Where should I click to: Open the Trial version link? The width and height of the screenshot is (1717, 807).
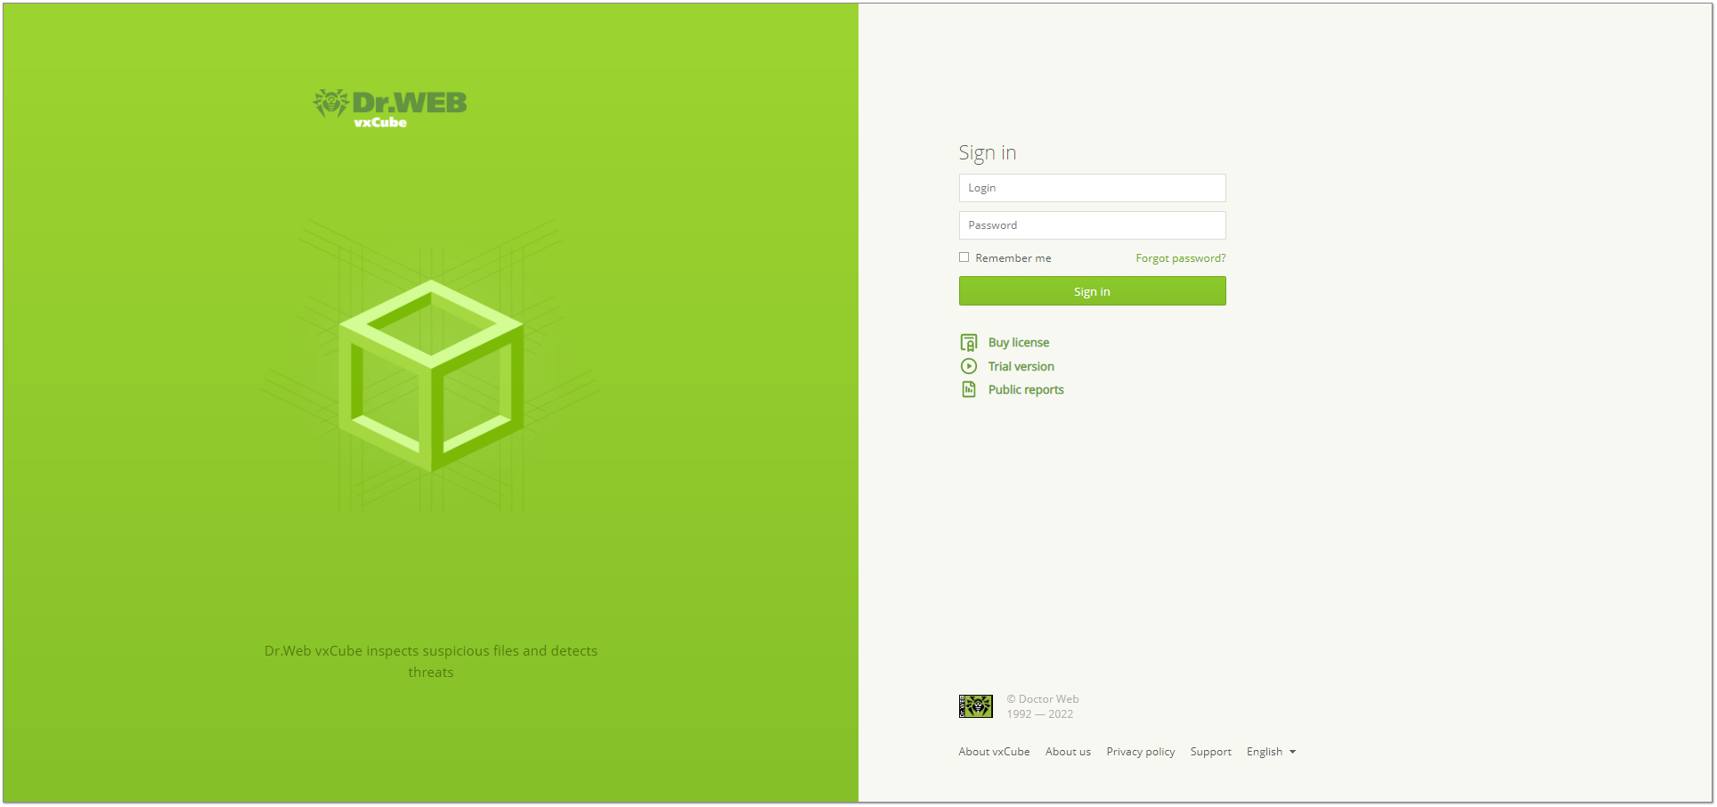(1021, 366)
